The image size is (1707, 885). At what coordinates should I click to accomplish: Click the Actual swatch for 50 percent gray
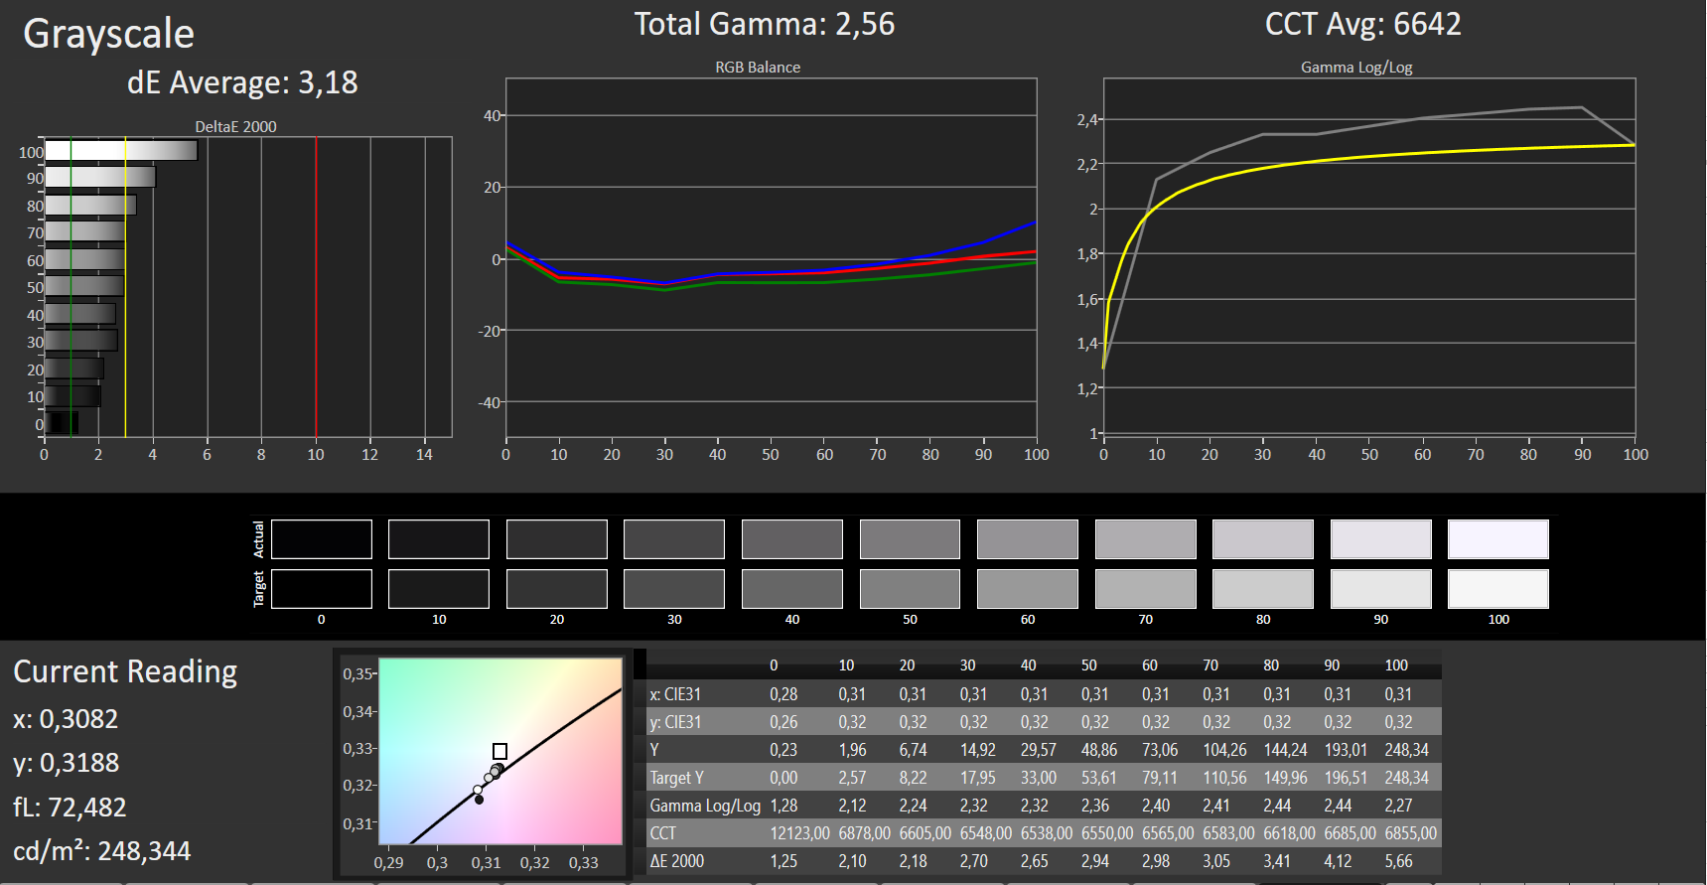pos(910,539)
